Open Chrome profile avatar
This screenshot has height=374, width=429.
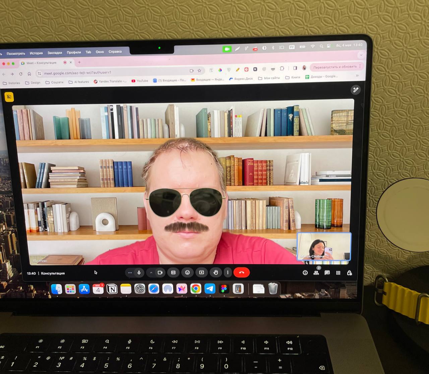click(x=304, y=68)
